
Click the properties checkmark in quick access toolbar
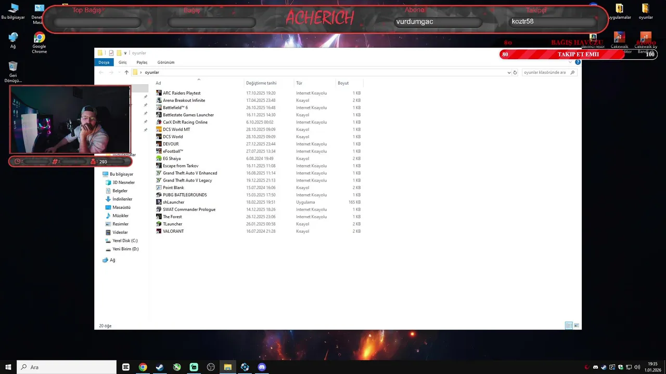point(111,53)
